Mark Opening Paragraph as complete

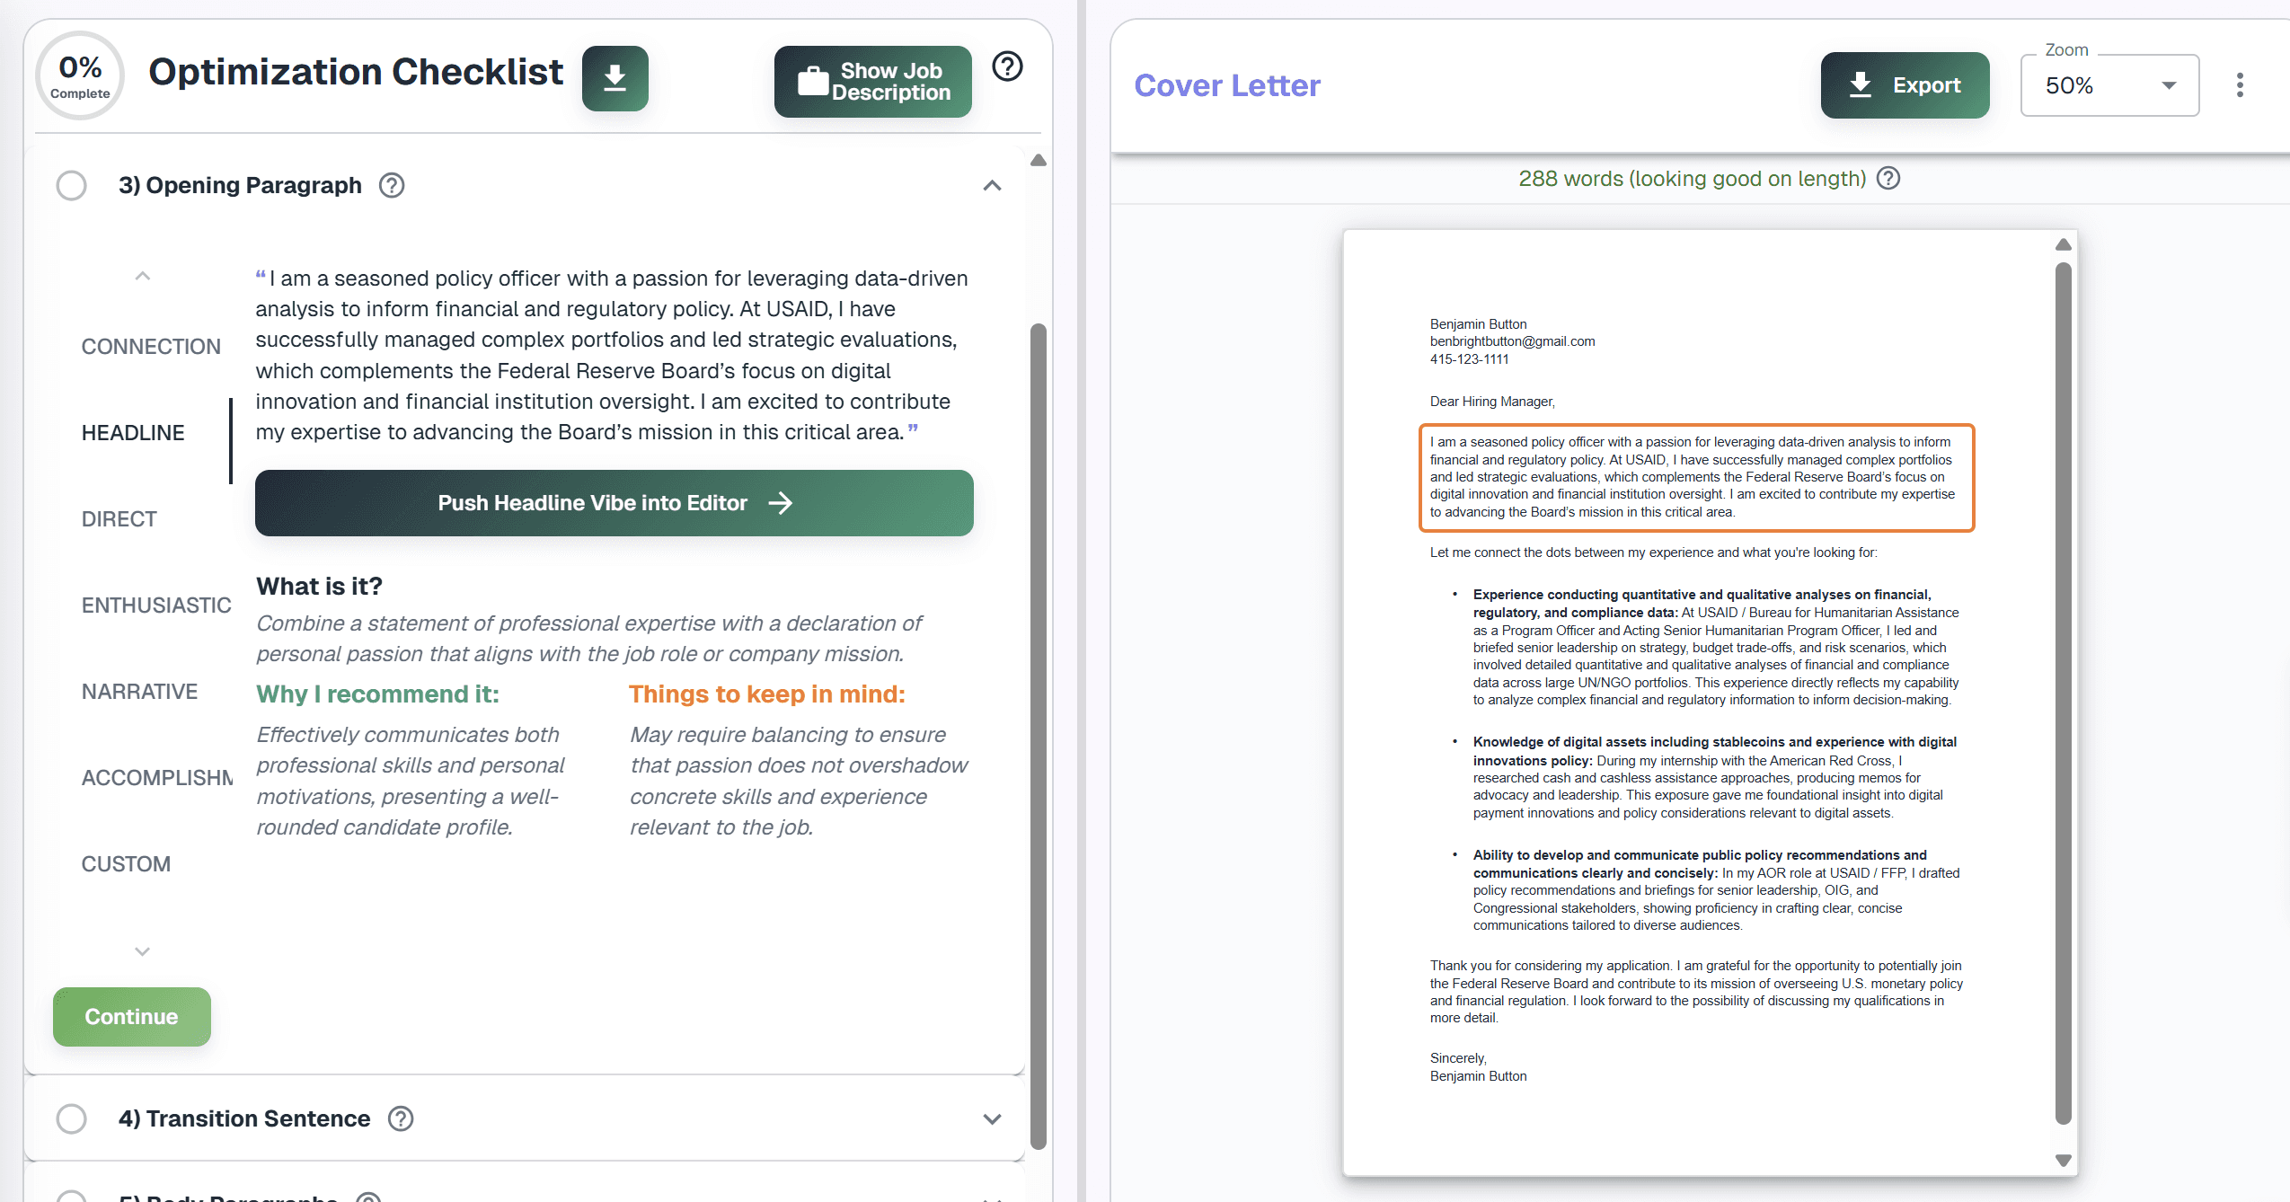pyautogui.click(x=72, y=185)
